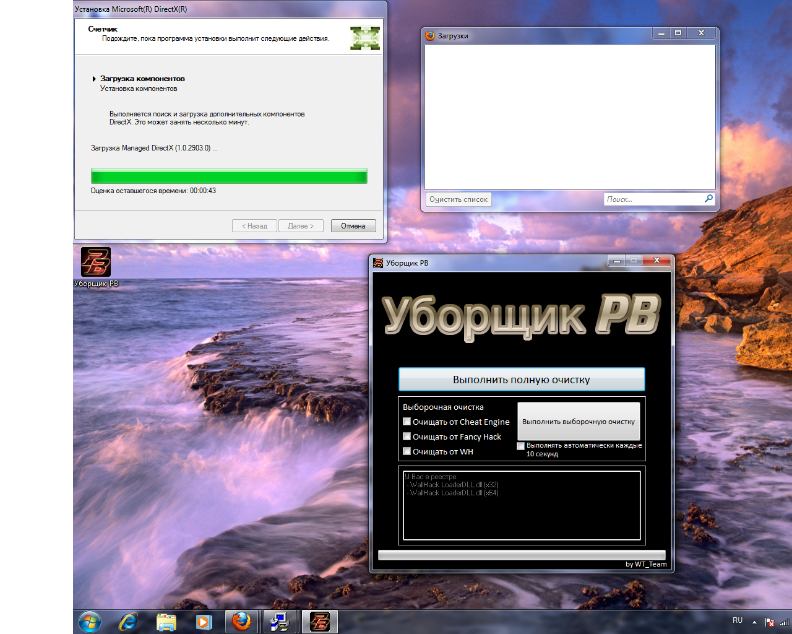792x634 pixels.
Task: Click Выполнить полную очистку button
Action: [522, 380]
